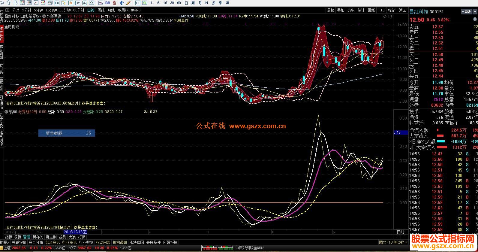Open the watchlist report icon
This screenshot has height=252, width=478.
[x=23, y=3]
